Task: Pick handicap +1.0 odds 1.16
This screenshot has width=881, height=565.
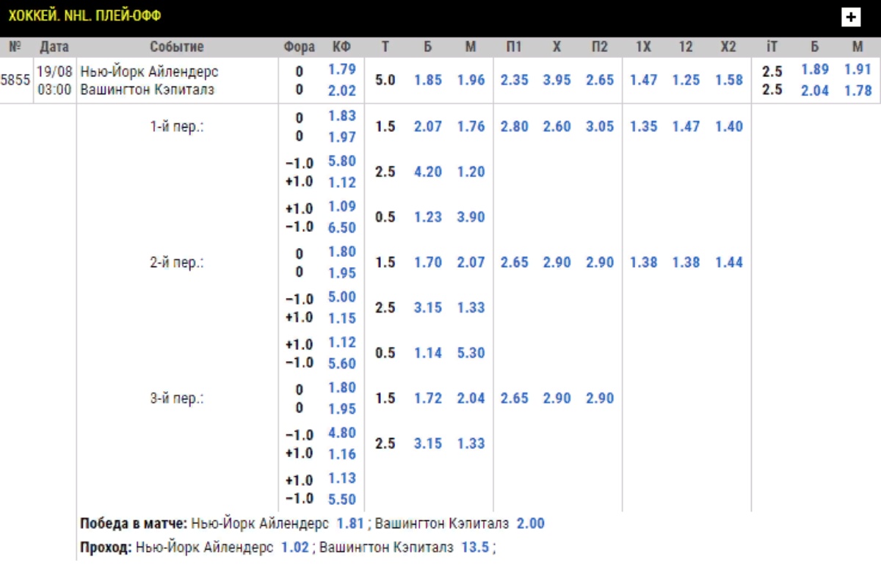Action: coord(342,454)
